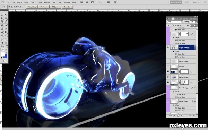Select the Rectangle shape tool

click(x=6, y=43)
